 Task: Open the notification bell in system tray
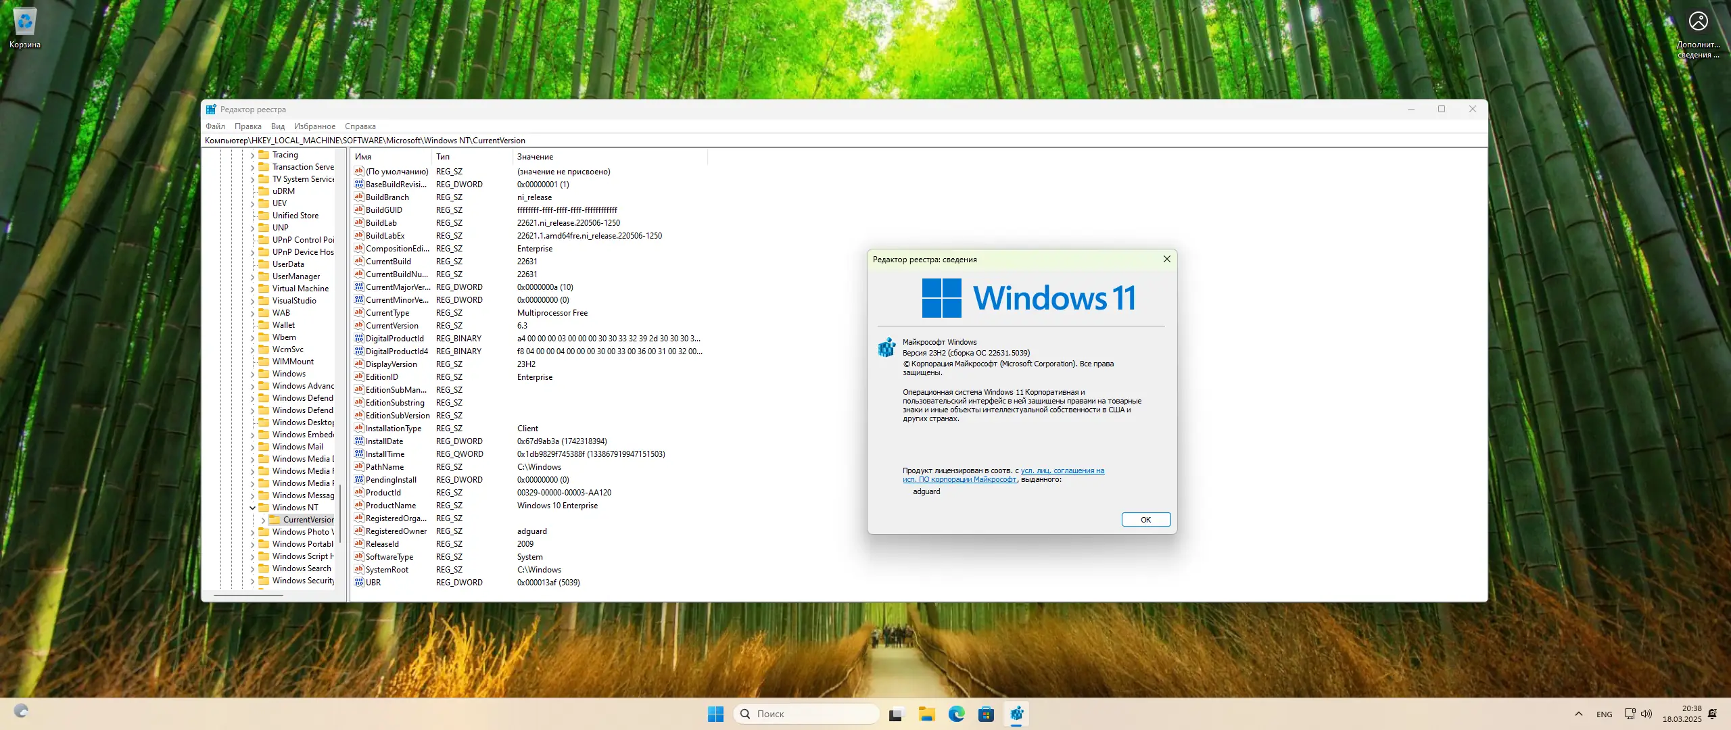1712,714
